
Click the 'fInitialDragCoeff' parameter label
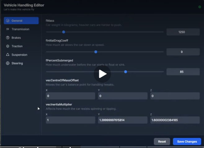coord(57,41)
